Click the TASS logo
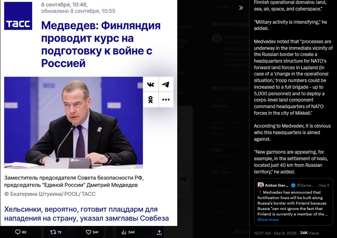Viewport: 337px width, 238px height. click(x=18, y=16)
